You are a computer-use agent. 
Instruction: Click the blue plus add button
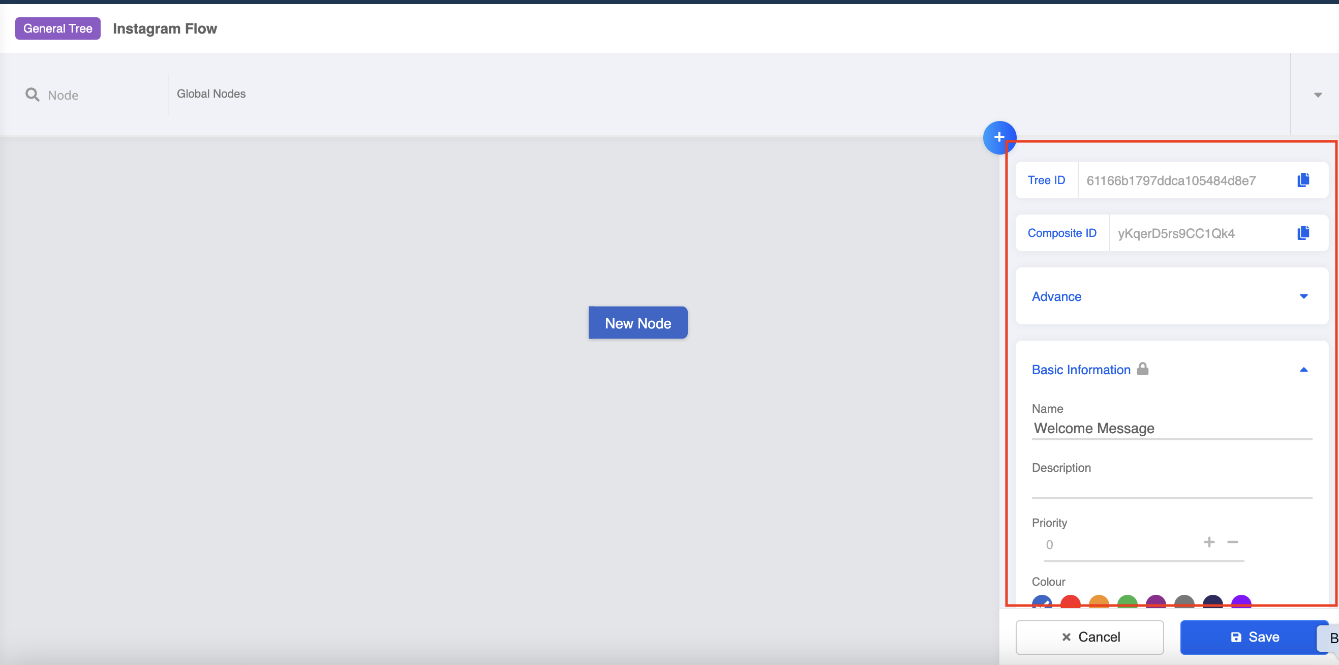point(999,137)
